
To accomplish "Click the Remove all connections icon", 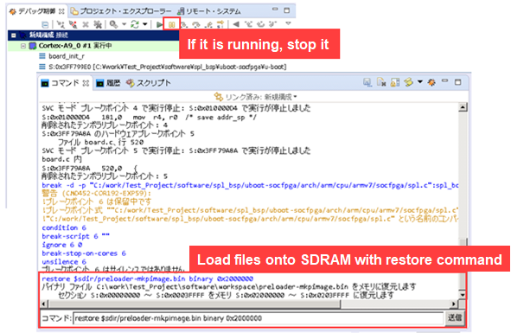I will (x=98, y=24).
